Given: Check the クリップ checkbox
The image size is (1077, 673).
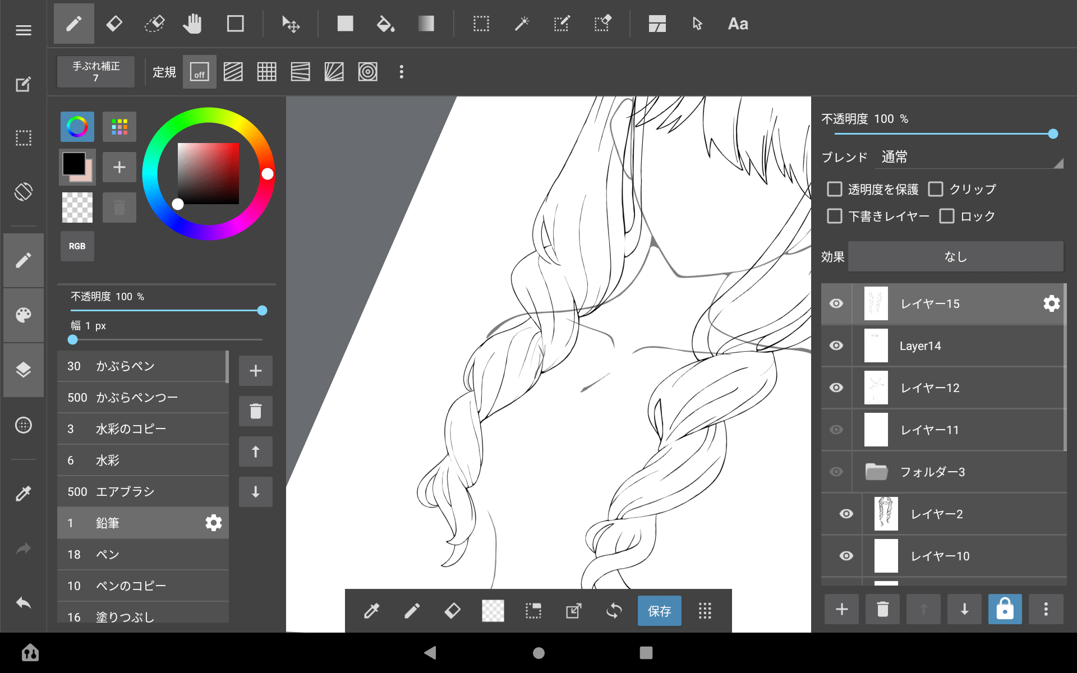Looking at the screenshot, I should (936, 189).
